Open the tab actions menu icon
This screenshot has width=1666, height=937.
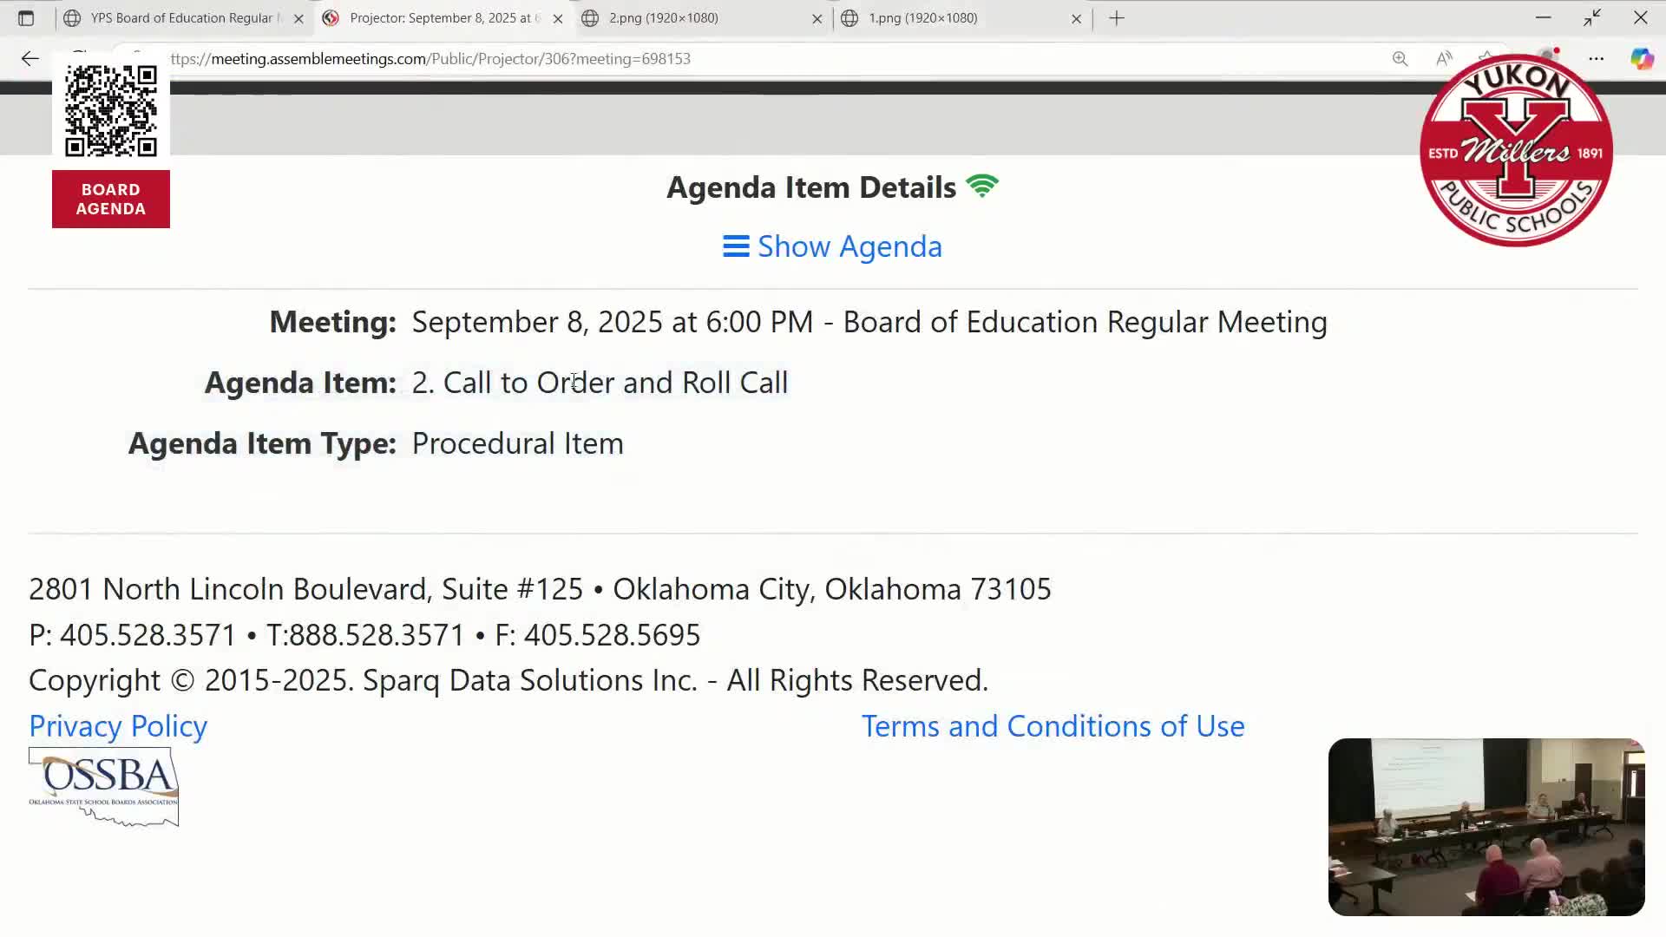[26, 18]
